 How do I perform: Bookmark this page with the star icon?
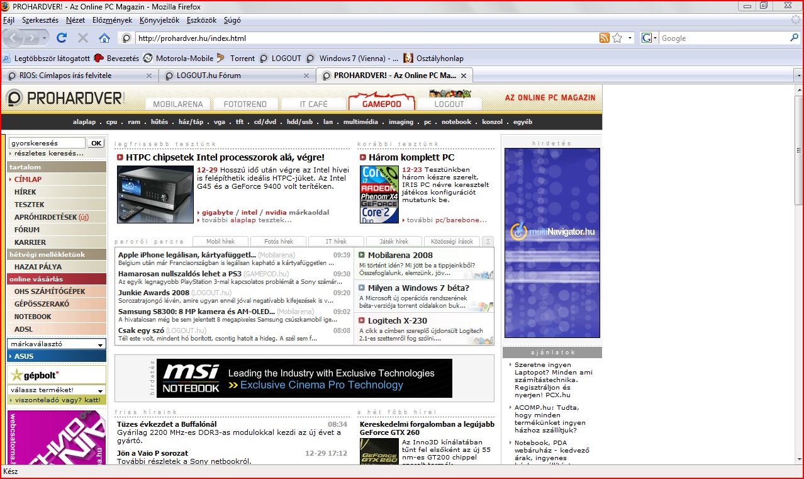(617, 38)
